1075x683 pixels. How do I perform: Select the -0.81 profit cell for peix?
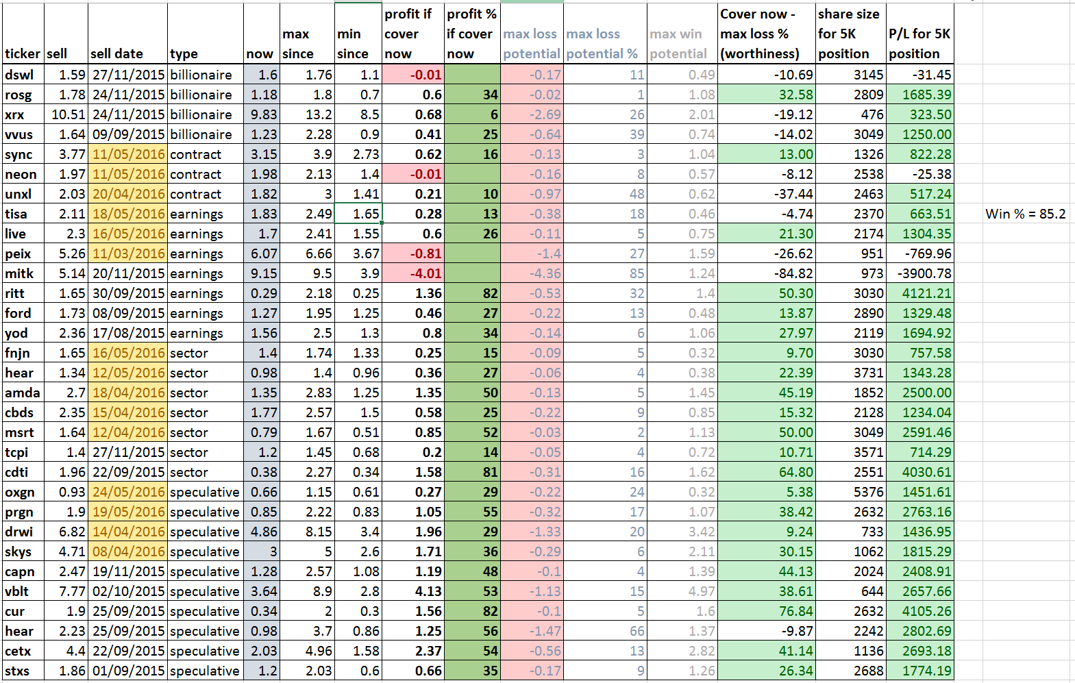pyautogui.click(x=413, y=253)
